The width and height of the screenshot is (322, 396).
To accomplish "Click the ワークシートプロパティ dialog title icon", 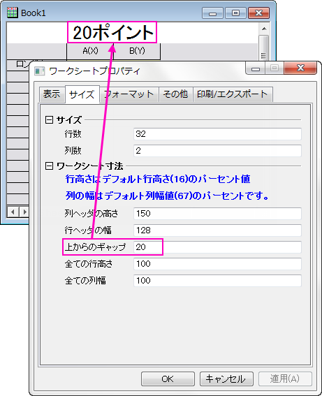I will (x=39, y=71).
